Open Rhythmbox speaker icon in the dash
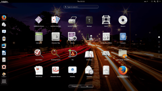162x91 pixels. [x=4, y=39]
